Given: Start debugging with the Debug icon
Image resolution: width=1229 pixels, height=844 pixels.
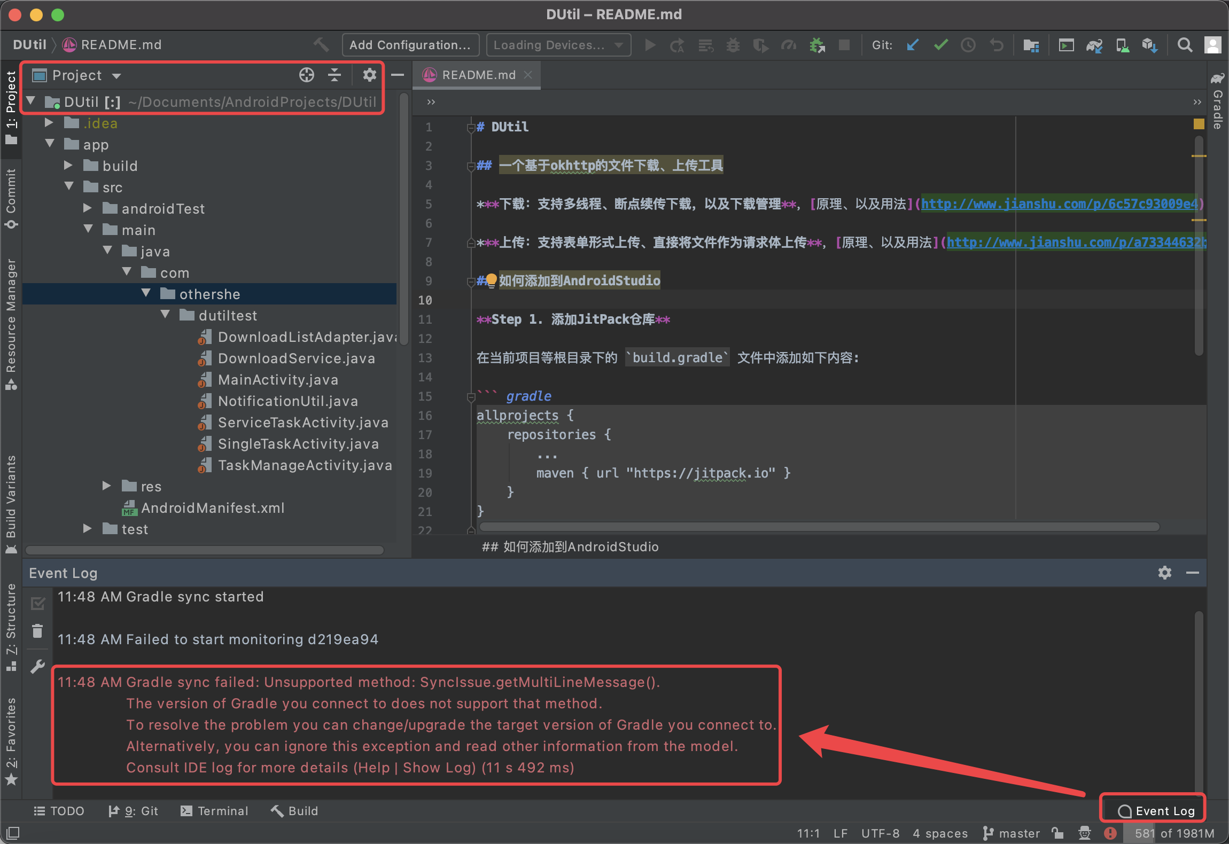Looking at the screenshot, I should click(733, 45).
